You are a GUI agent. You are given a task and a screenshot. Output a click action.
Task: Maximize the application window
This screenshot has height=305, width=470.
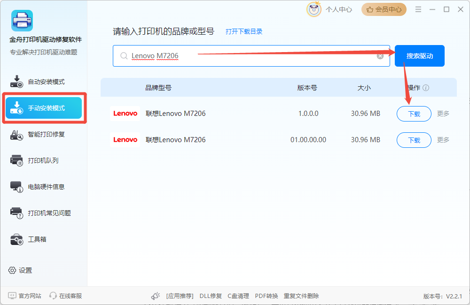(446, 9)
